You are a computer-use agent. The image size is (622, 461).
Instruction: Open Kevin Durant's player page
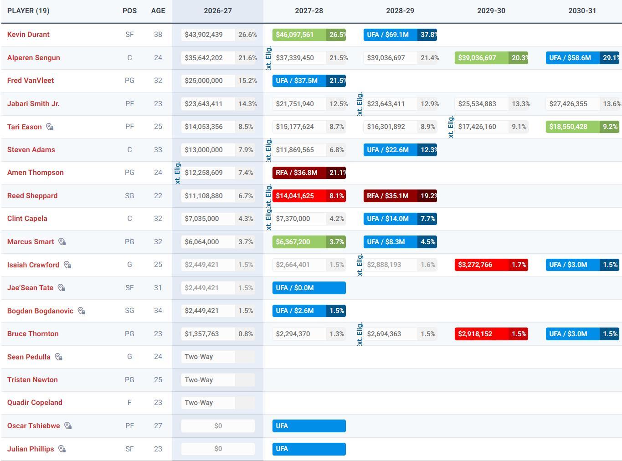click(x=28, y=35)
